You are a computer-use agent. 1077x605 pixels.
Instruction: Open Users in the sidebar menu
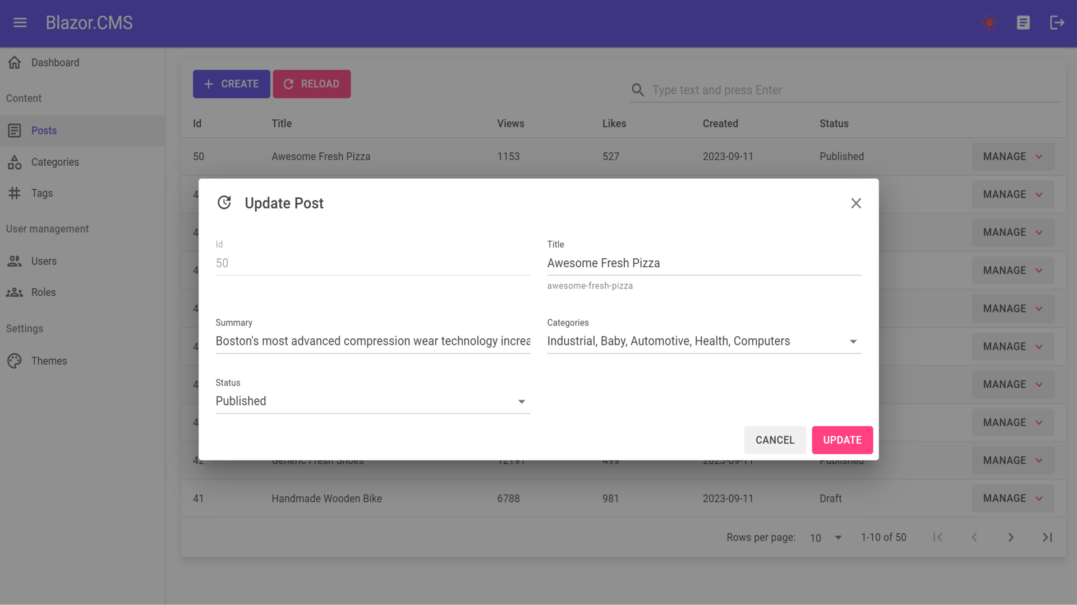[x=44, y=262]
